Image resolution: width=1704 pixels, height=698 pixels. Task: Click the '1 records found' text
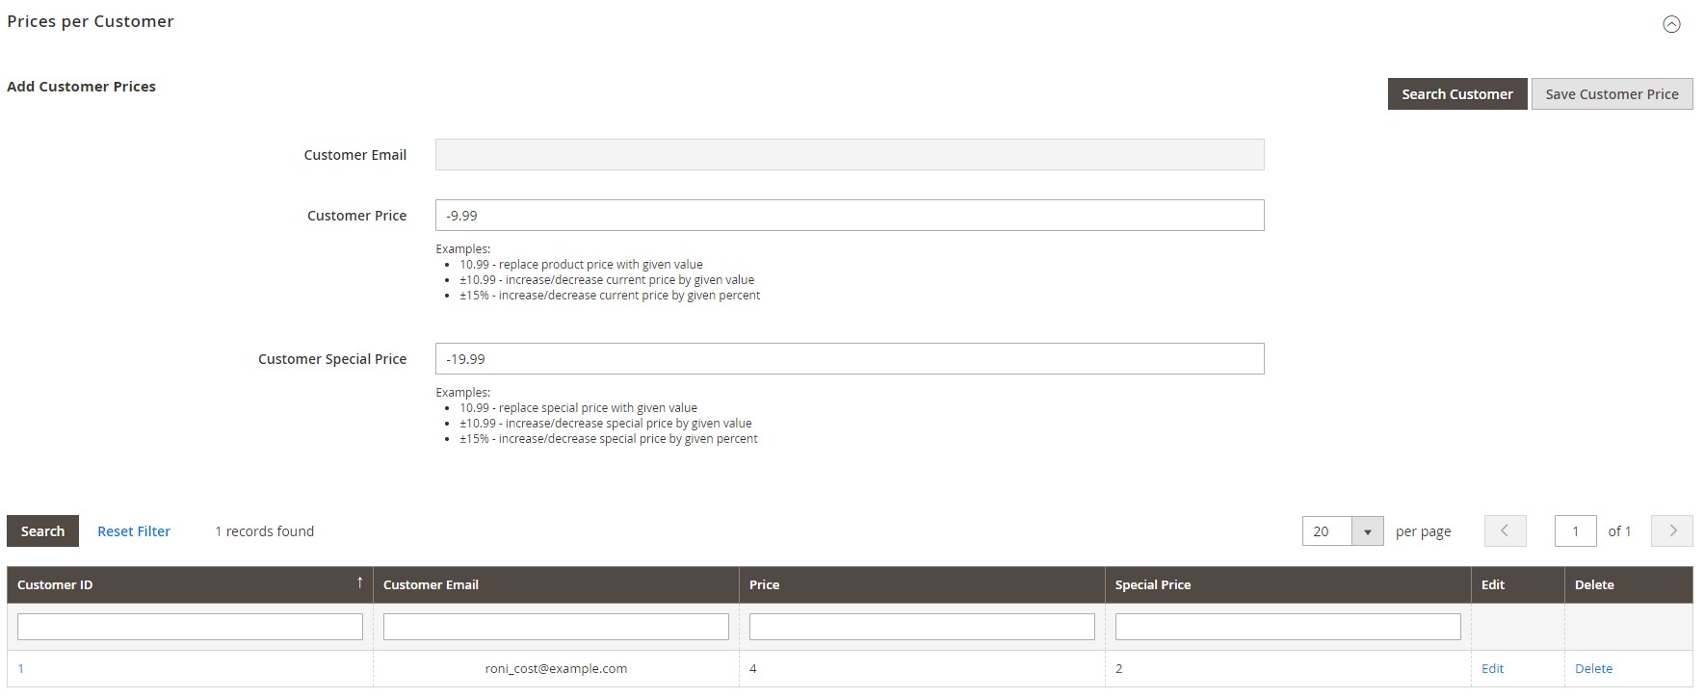(264, 531)
